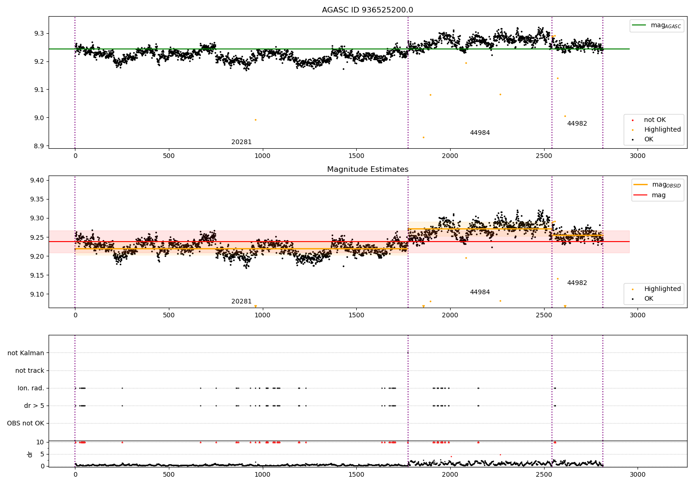Click the orange line sample beside mag OBSID

(641, 185)
